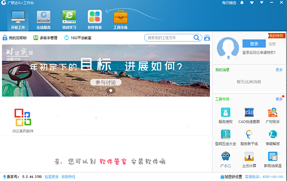Click 登录后可以申请特权 text
This screenshot has width=287, height=181.
(x=259, y=53)
